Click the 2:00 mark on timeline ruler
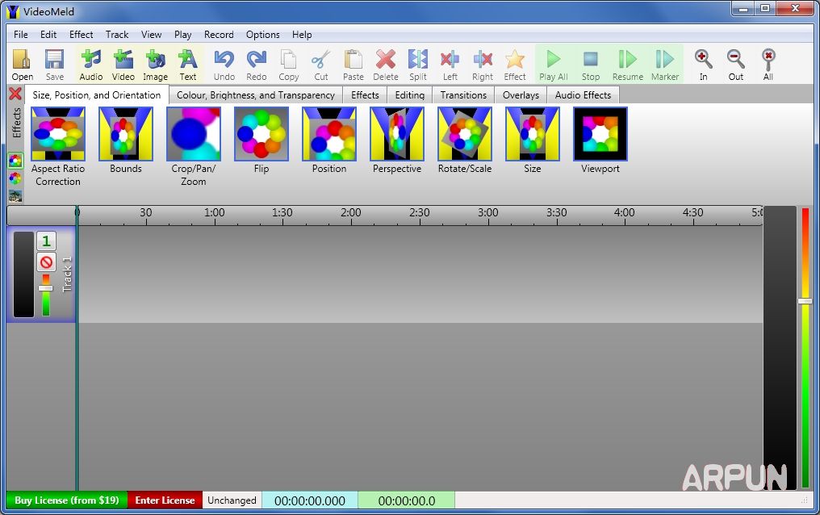Screen dimensions: 820x515 point(350,213)
